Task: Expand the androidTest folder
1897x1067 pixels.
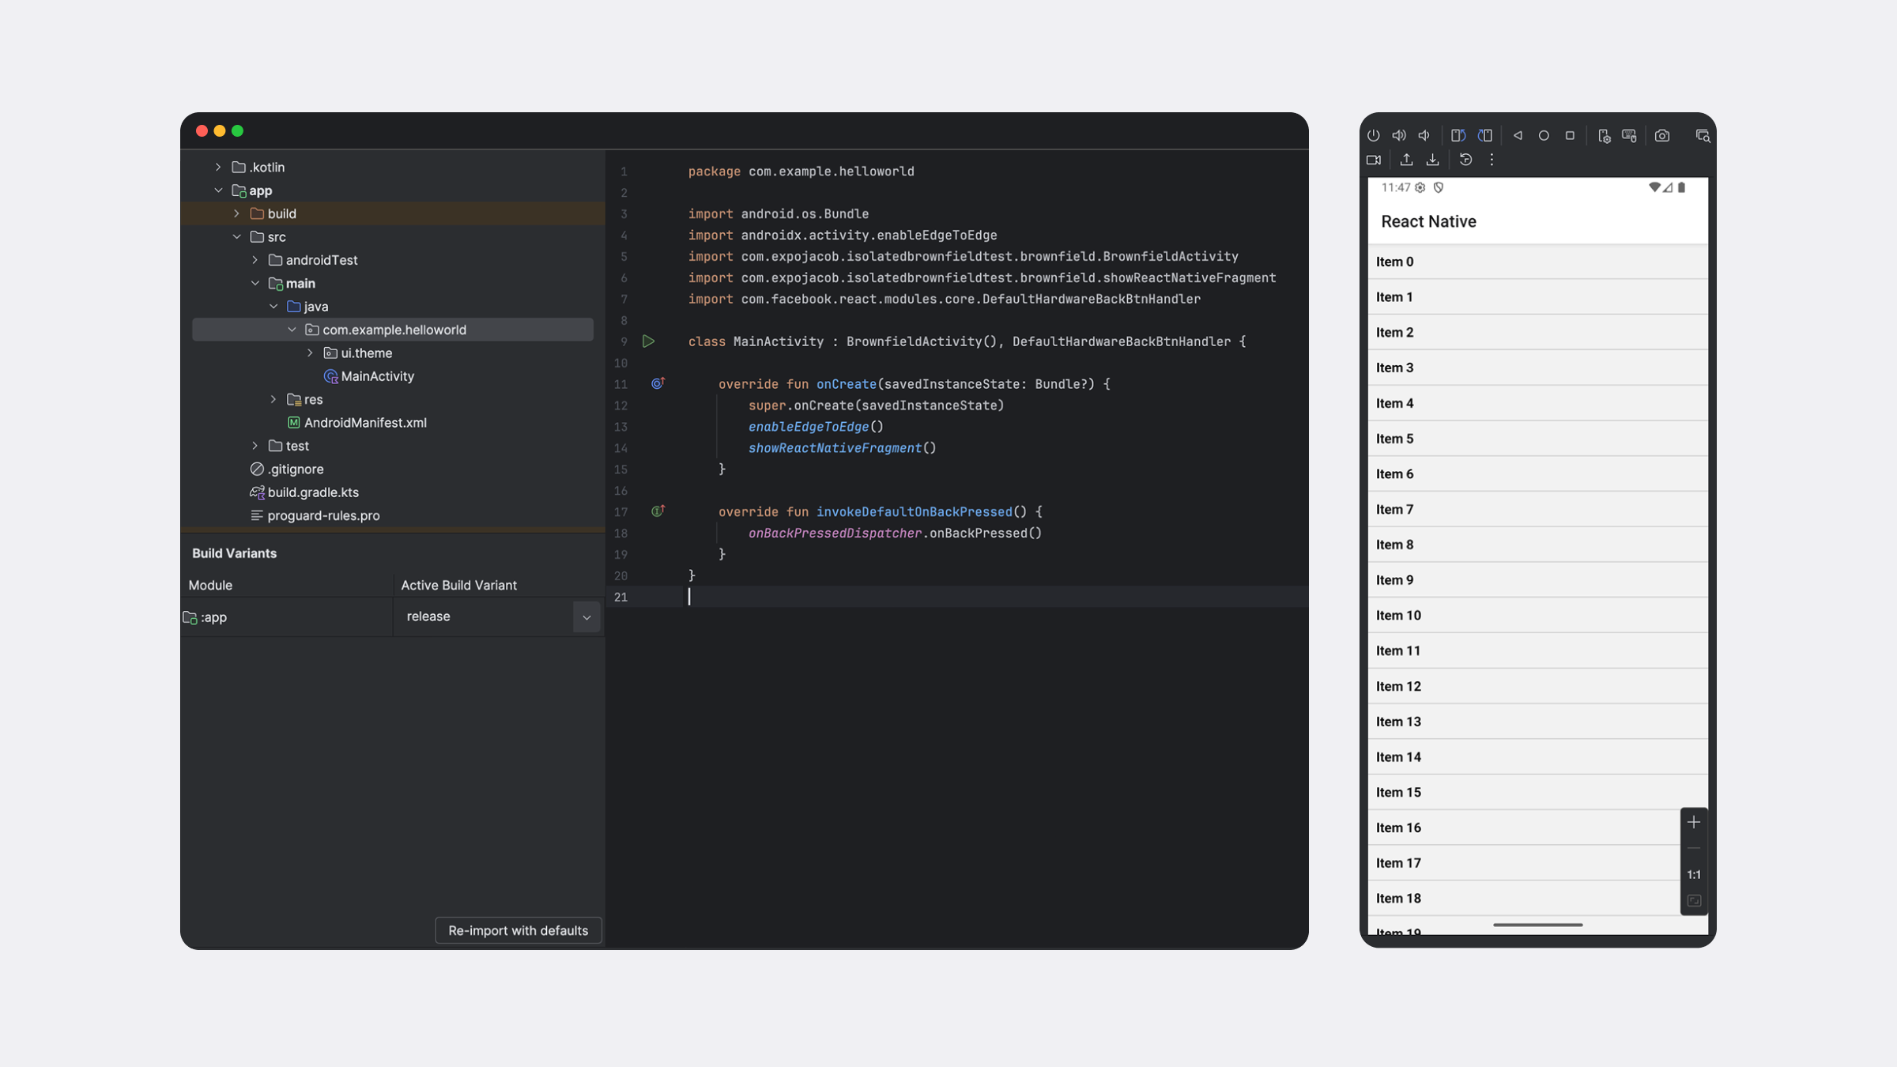Action: click(255, 260)
